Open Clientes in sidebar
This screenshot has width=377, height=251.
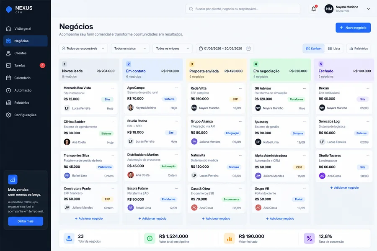click(x=26, y=53)
